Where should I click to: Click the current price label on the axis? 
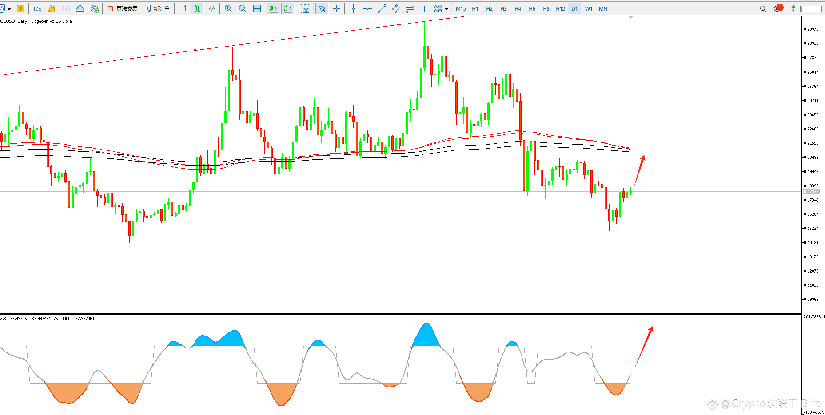point(811,191)
